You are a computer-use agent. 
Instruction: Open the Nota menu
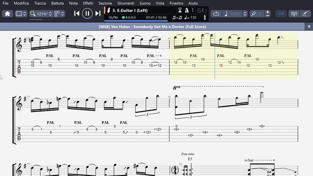(x=73, y=3)
